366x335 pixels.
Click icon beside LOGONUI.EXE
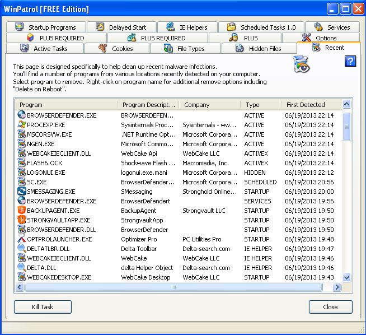coord(21,173)
